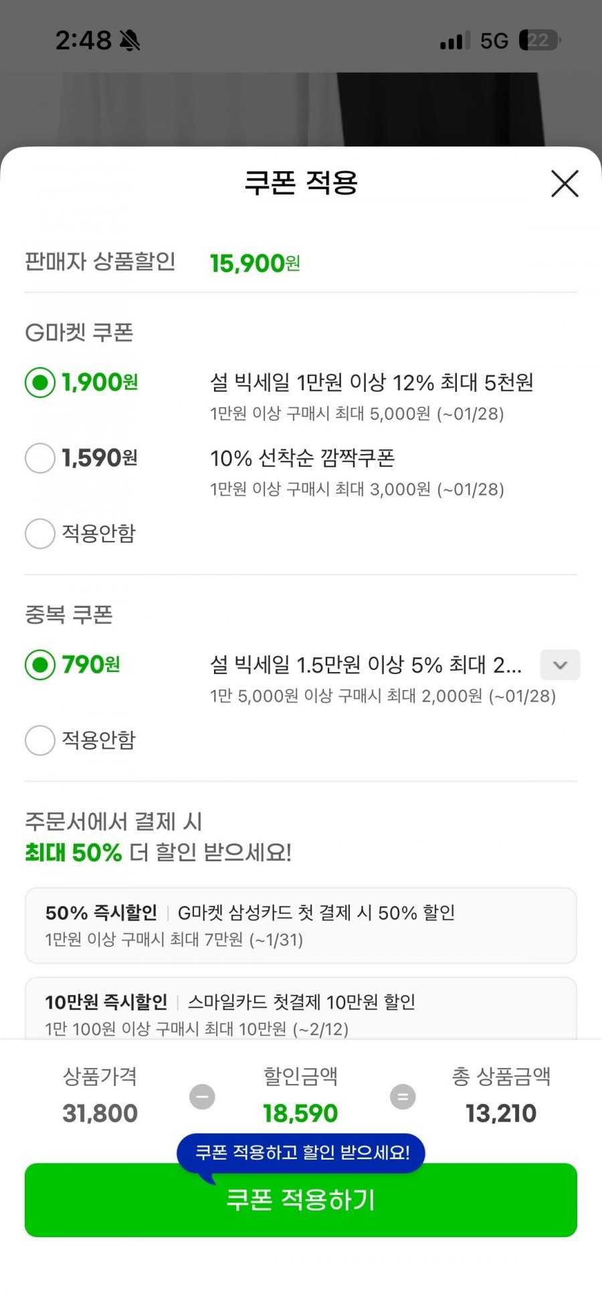
Task: Choose 적용안함 under G마켓 쿠폰
Action: tap(40, 534)
